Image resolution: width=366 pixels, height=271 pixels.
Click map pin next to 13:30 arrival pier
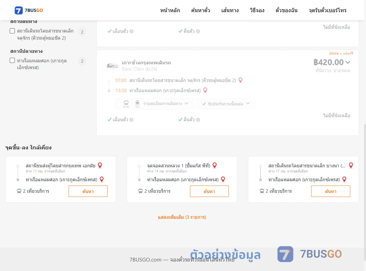(x=205, y=90)
